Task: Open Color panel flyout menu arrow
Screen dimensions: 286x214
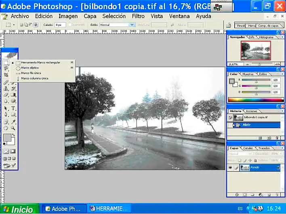Action: 282,74
